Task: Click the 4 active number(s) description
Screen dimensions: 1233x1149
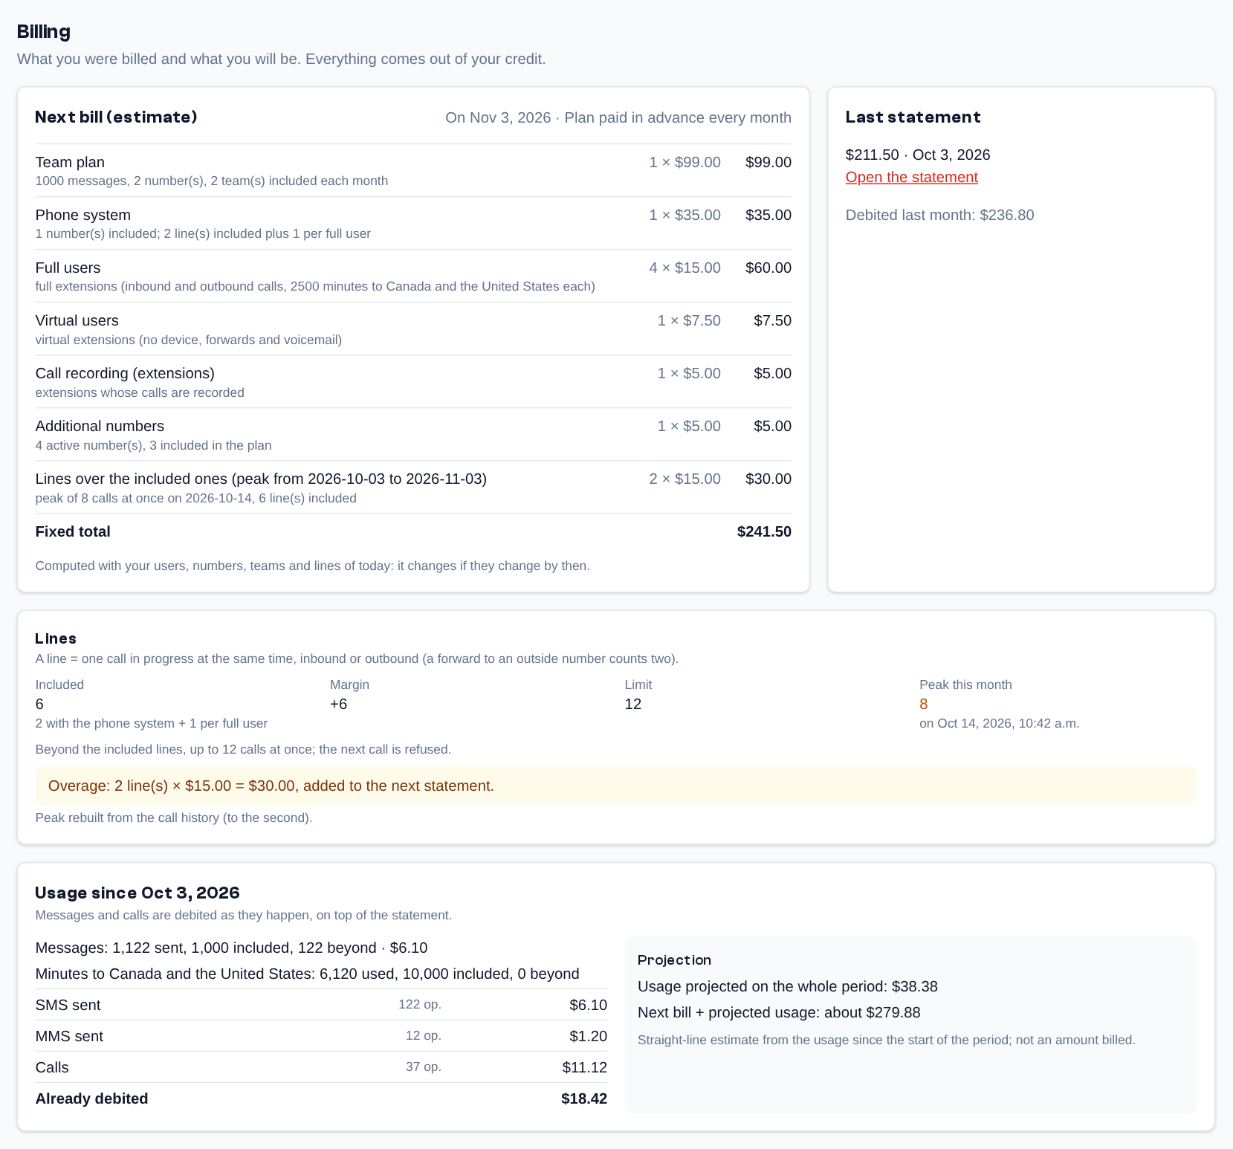Action: pyautogui.click(x=153, y=445)
